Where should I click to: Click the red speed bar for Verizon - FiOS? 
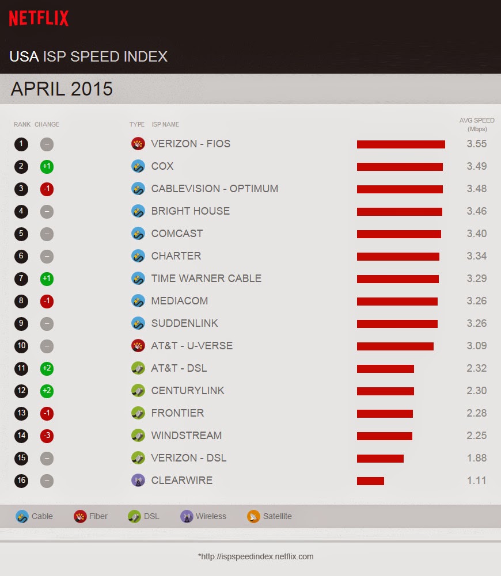tap(401, 144)
